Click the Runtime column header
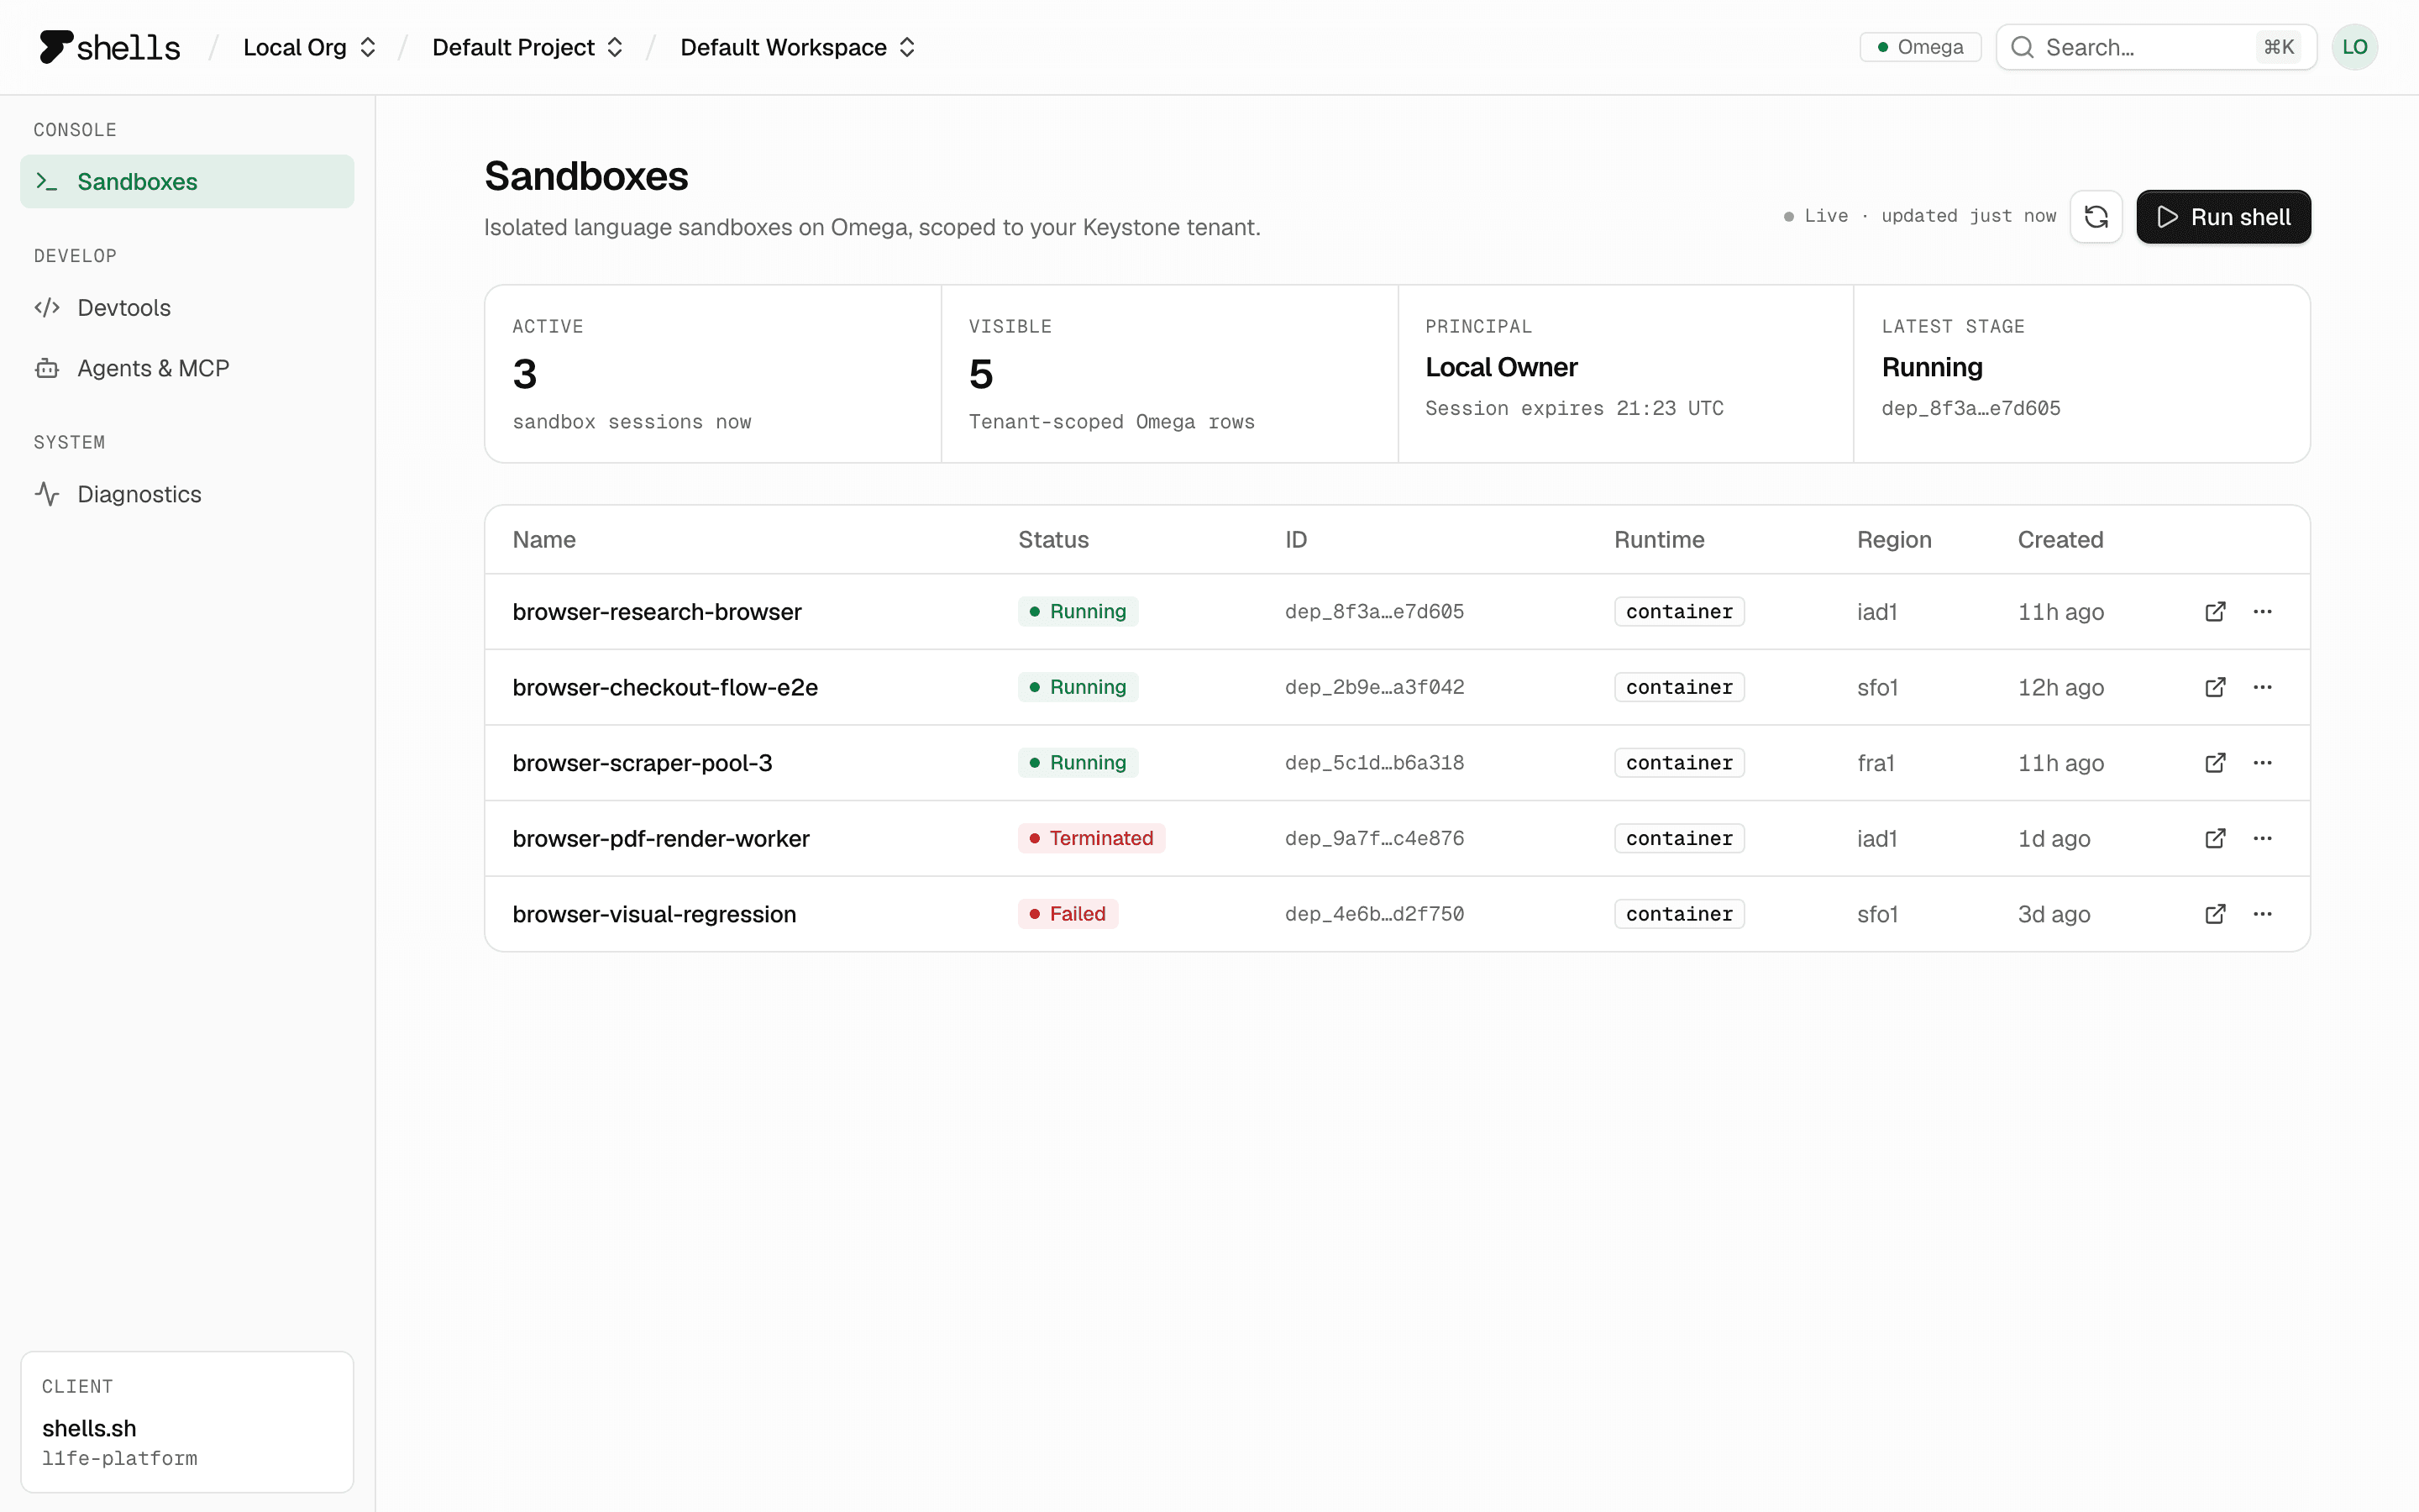The width and height of the screenshot is (2419, 1512). pyautogui.click(x=1658, y=539)
